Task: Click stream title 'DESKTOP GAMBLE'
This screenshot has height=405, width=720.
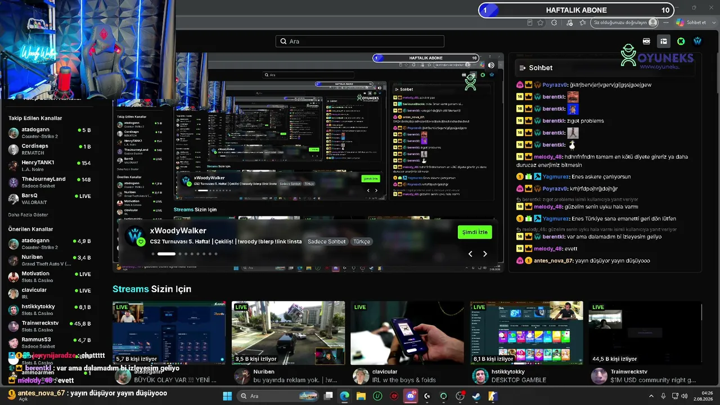Action: pos(519,380)
